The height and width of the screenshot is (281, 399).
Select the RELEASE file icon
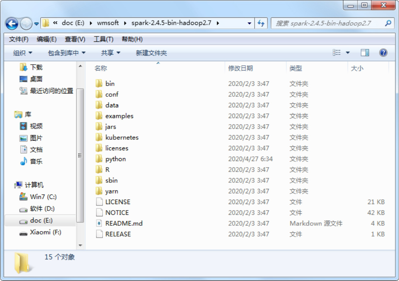tap(99, 234)
